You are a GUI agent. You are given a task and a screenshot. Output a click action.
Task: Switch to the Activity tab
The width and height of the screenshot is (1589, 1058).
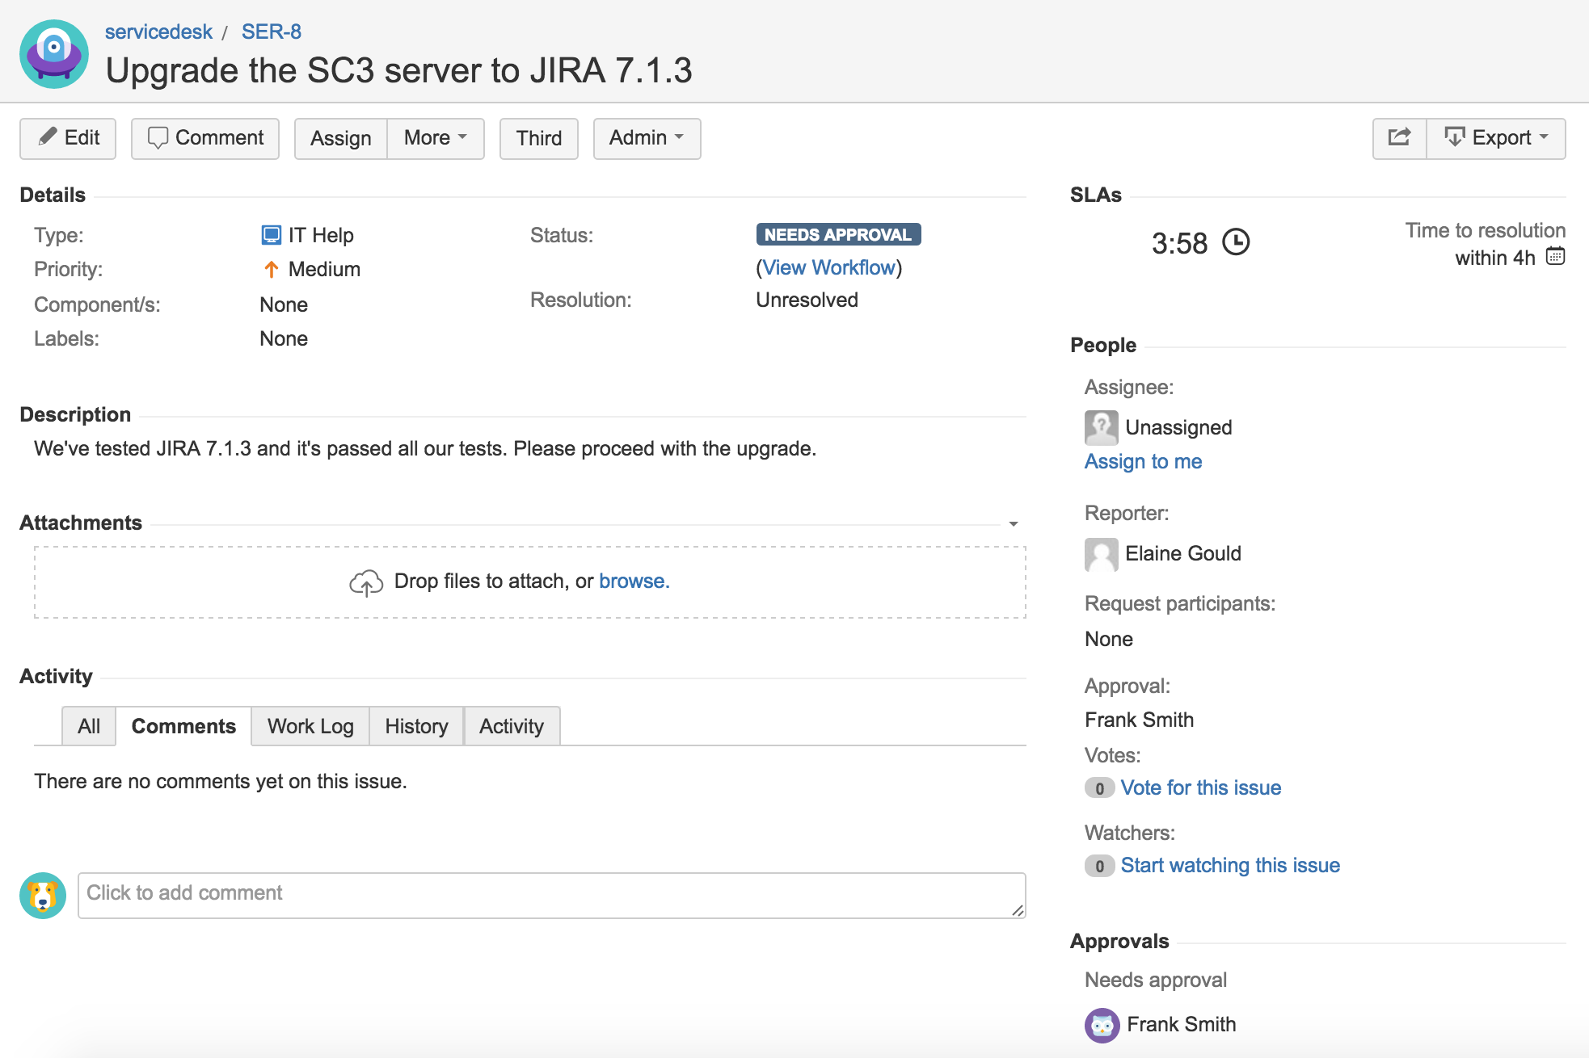tap(512, 726)
